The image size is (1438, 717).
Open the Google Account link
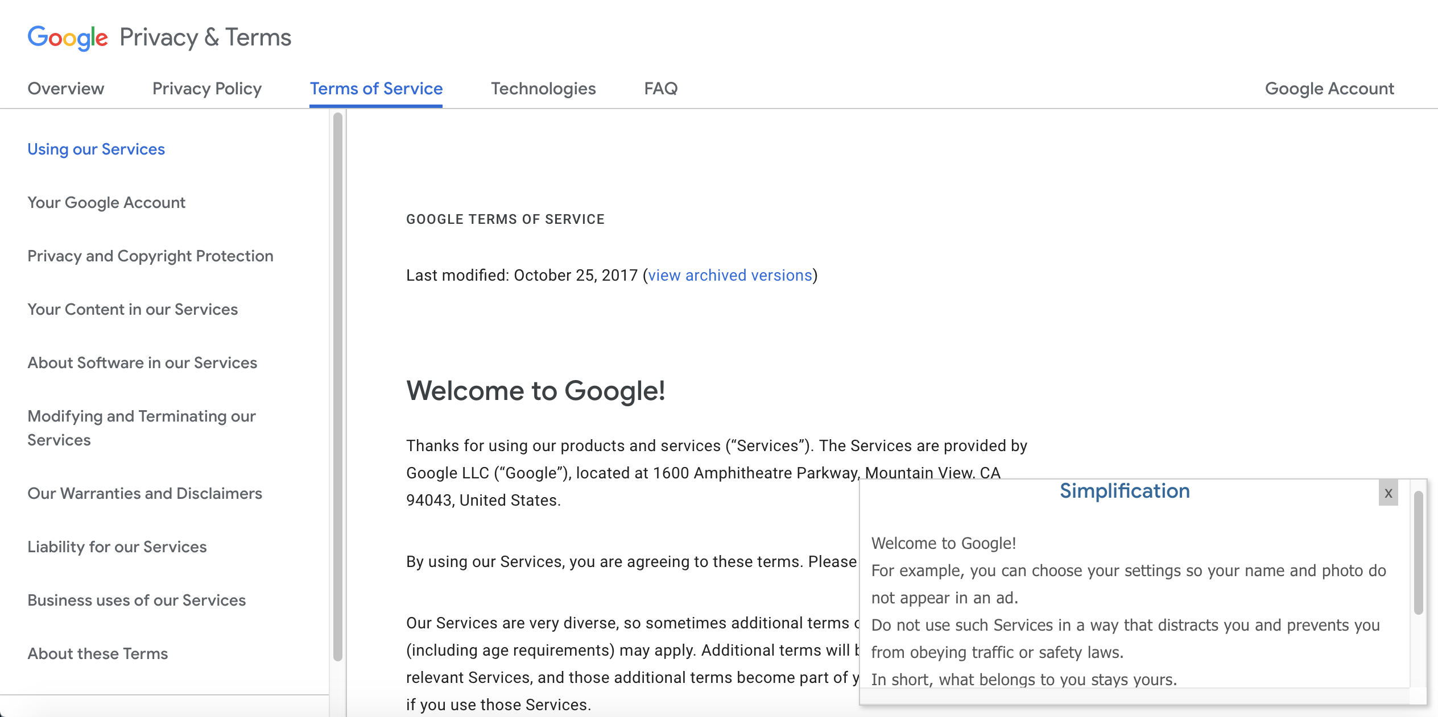[1329, 89]
